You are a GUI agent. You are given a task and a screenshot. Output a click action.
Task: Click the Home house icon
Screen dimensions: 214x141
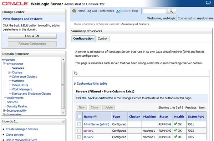pyautogui.click(x=74, y=11)
